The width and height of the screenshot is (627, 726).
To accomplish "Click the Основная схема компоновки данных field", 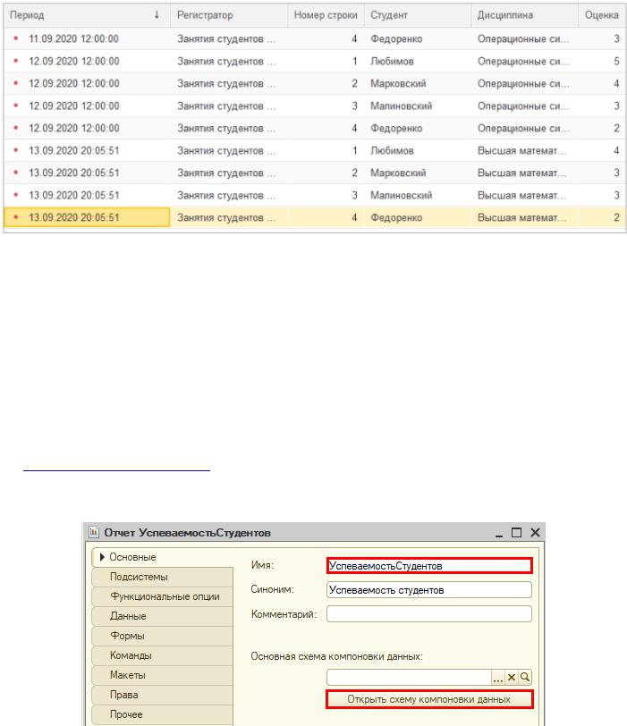I will click(x=409, y=678).
